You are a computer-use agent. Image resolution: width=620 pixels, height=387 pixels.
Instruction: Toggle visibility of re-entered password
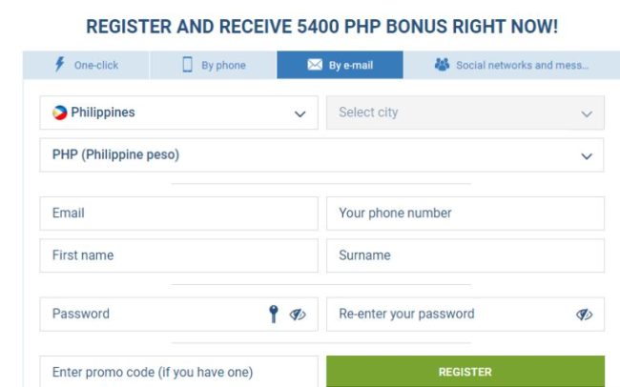pos(585,315)
